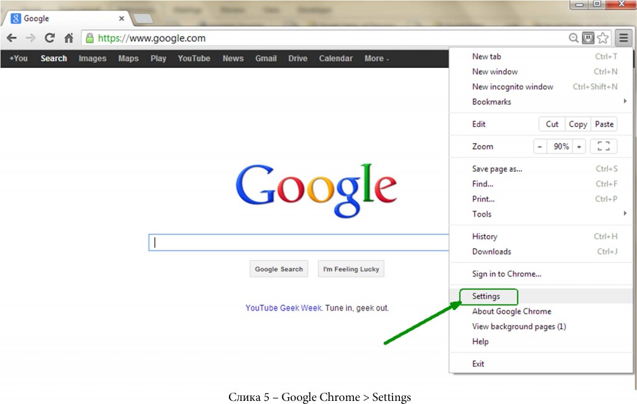Open the More dropdown in Google bar
This screenshot has height=404, width=637.
click(376, 59)
